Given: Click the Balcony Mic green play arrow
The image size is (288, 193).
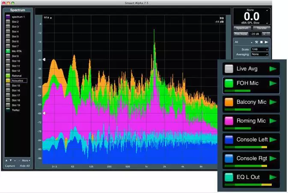Looking at the screenshot, I should pyautogui.click(x=273, y=102).
